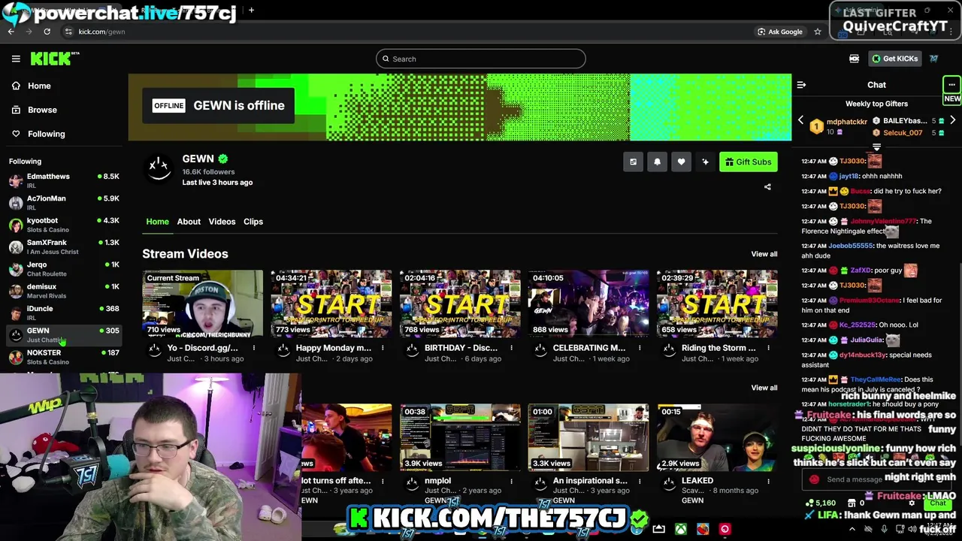Viewport: 962px width, 541px height.
Task: Open site information icon in address bar
Action: tap(68, 32)
